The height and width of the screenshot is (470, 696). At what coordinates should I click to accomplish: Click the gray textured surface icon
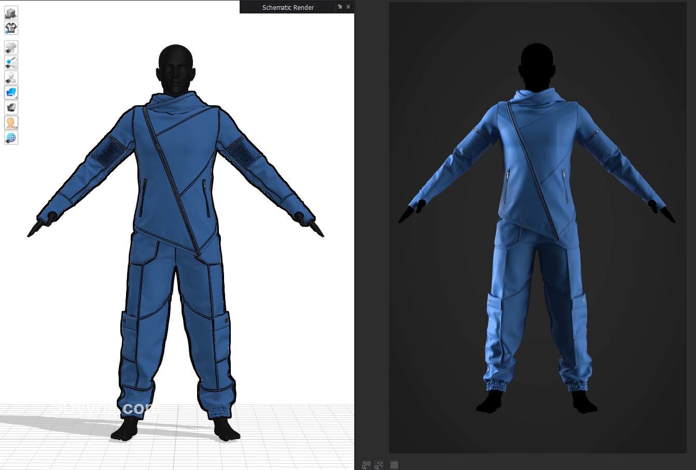tap(11, 108)
